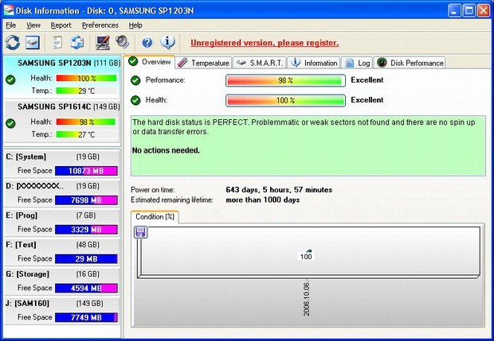Click the monitor configuration toolbar icon
The height and width of the screenshot is (341, 494).
[103, 42]
